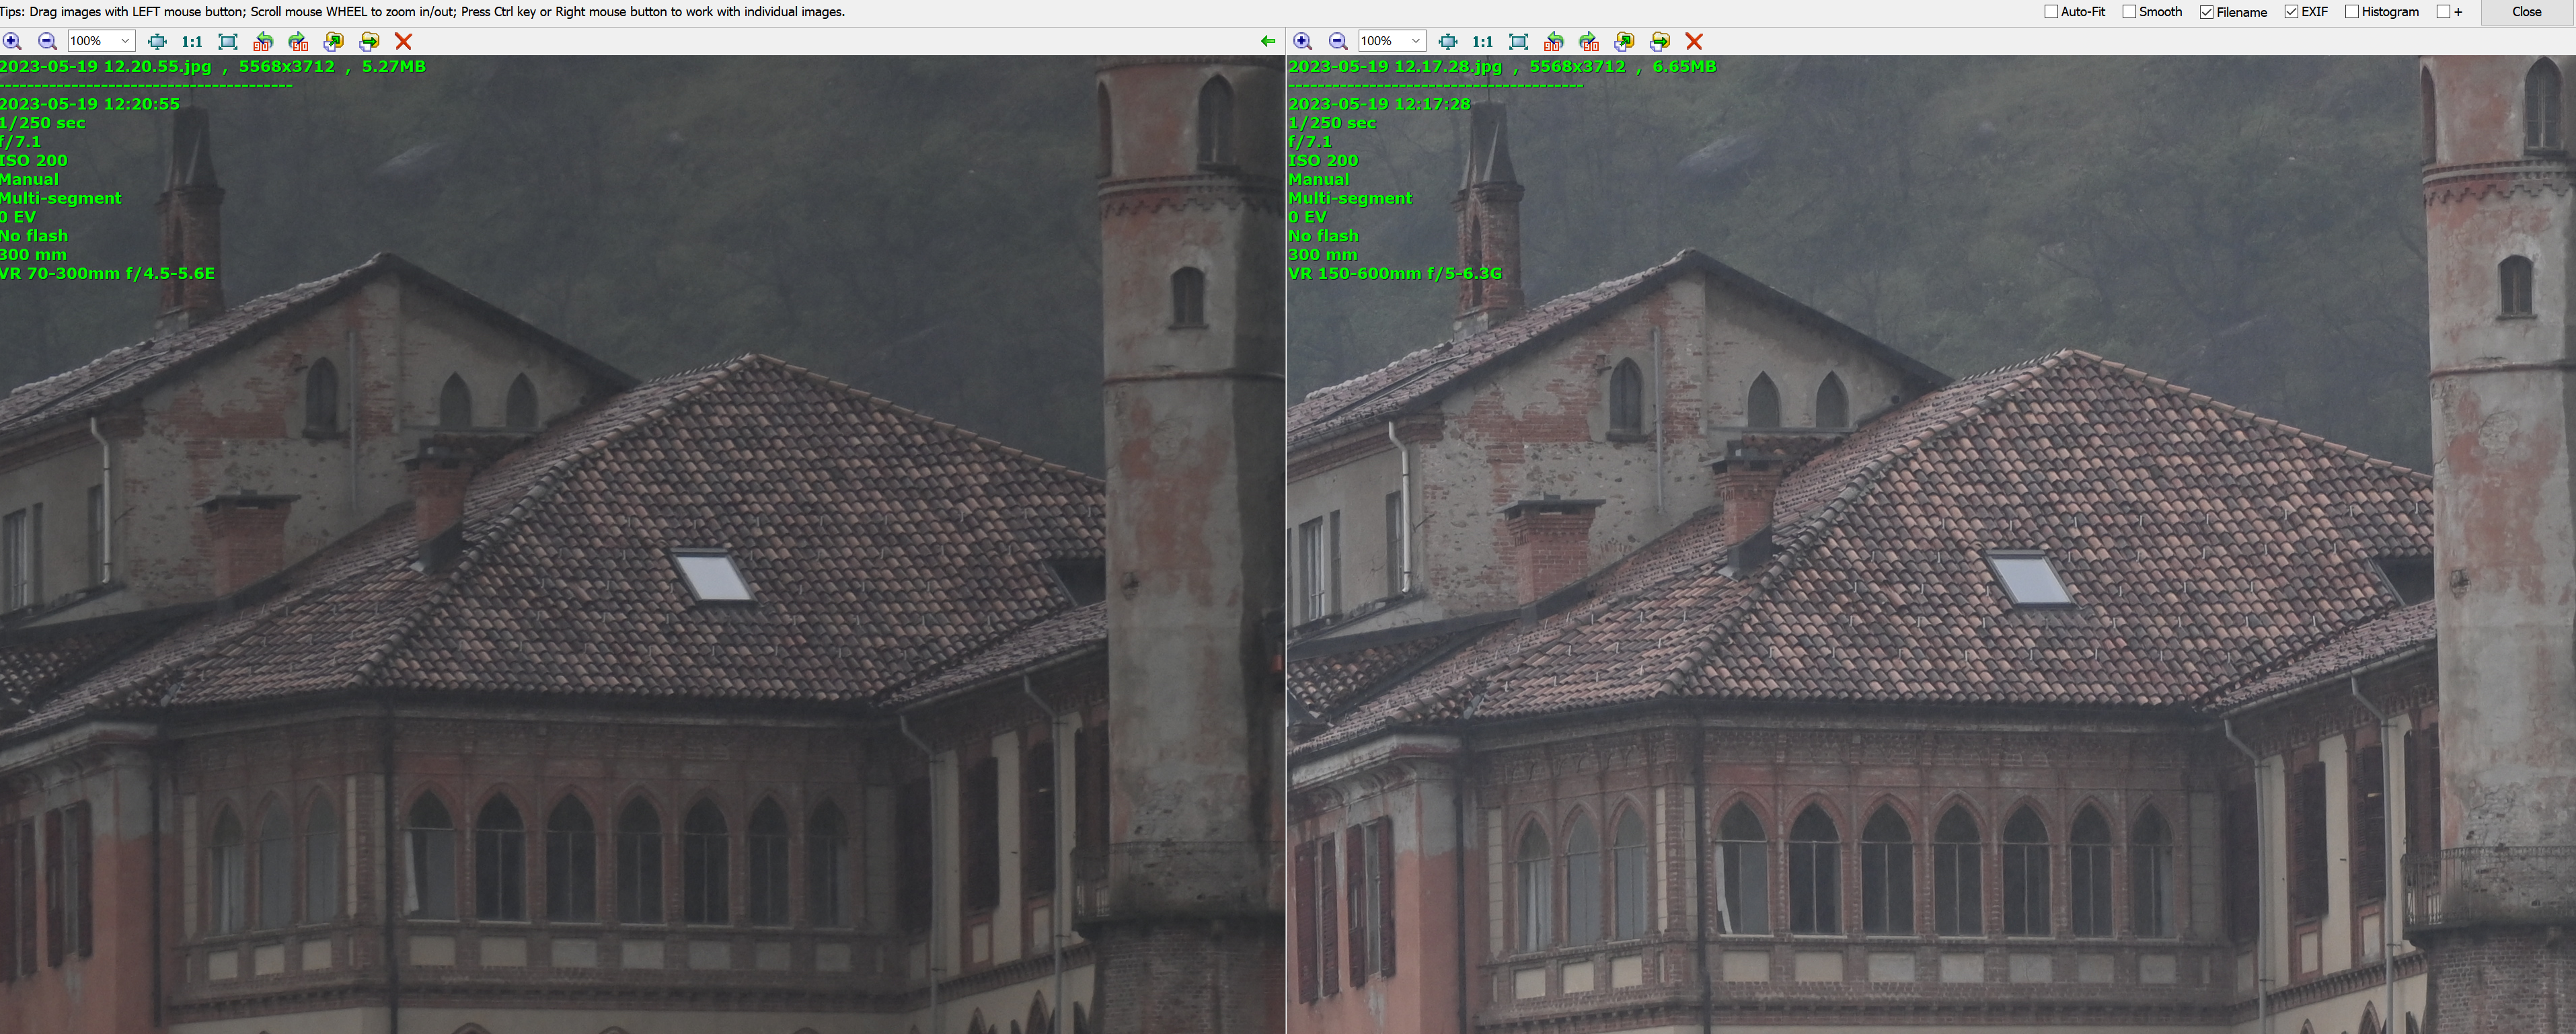The image size is (2576, 1034).
Task: Fit left image width icon
Action: [157, 41]
